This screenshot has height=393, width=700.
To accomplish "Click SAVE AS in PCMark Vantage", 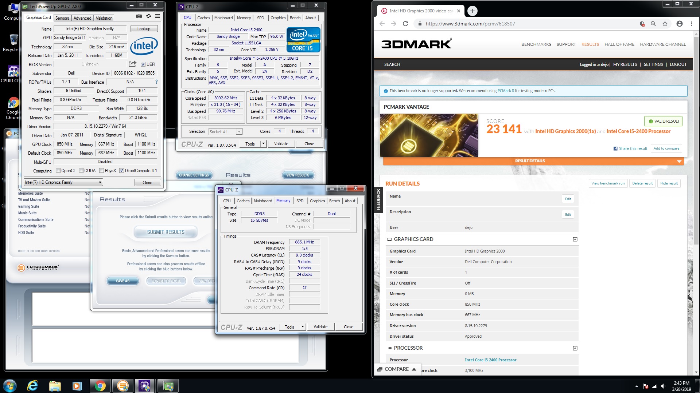I will tap(123, 281).
